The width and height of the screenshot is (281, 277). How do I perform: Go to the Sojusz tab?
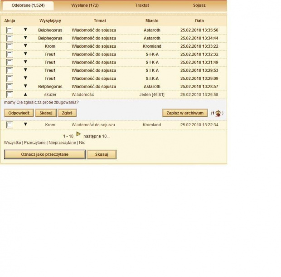click(x=199, y=5)
